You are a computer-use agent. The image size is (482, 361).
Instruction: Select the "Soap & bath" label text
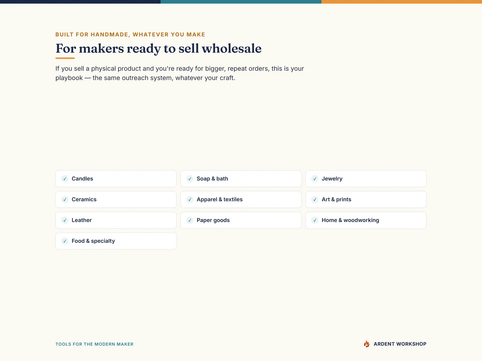[x=212, y=179]
